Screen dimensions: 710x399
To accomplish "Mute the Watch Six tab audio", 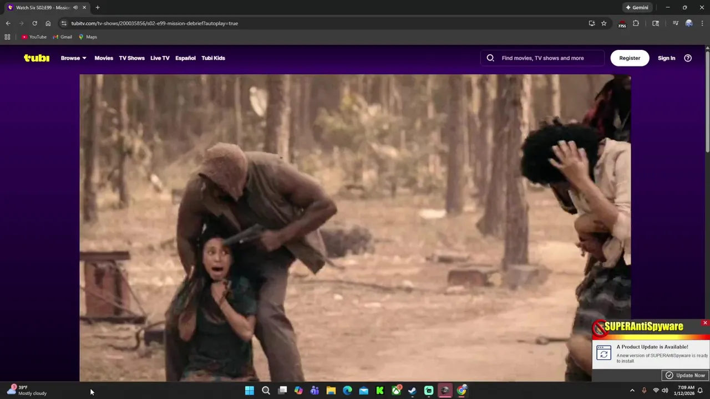I will pyautogui.click(x=75, y=7).
